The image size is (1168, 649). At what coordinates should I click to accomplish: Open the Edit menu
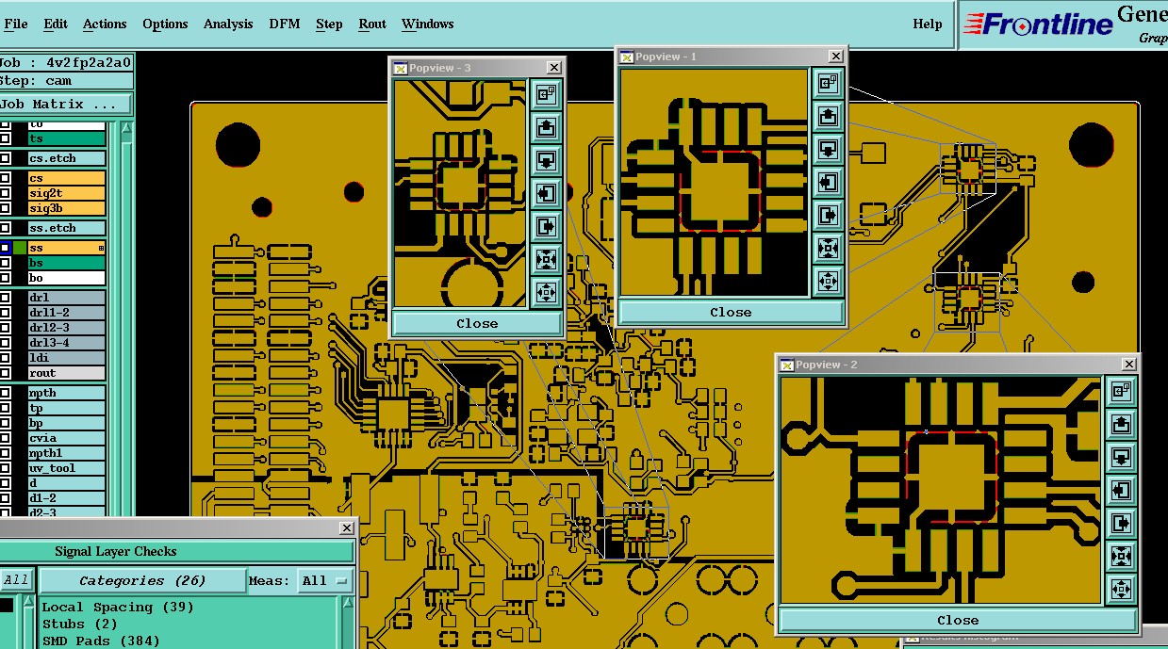[56, 24]
